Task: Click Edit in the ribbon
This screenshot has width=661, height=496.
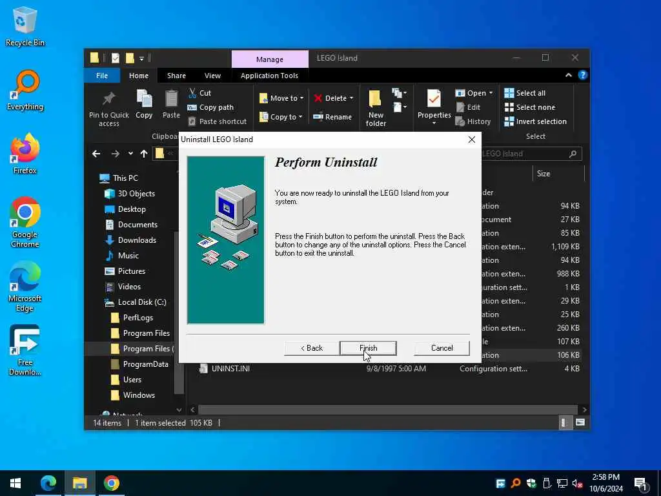Action: (468, 107)
